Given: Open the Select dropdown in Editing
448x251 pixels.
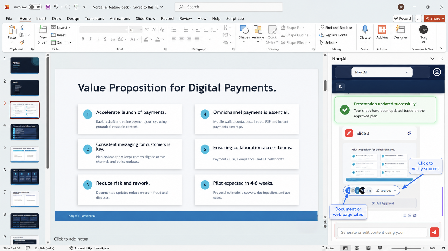Looking at the screenshot, I should [329, 42].
